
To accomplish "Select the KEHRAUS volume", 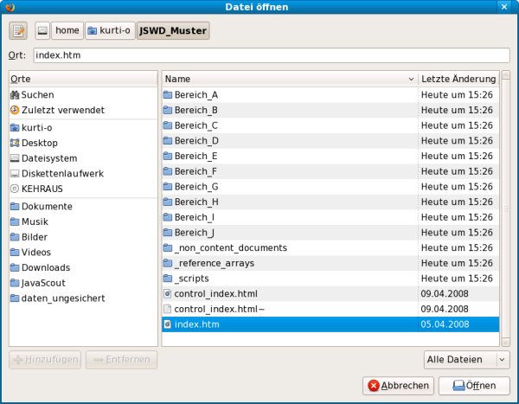I will click(x=42, y=189).
